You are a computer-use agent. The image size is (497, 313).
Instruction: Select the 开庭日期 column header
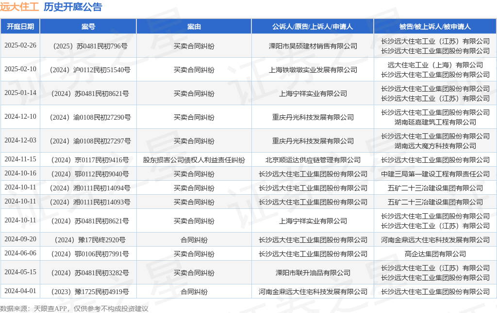coord(20,27)
